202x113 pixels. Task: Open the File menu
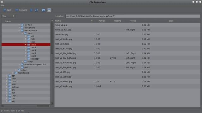point(3,6)
